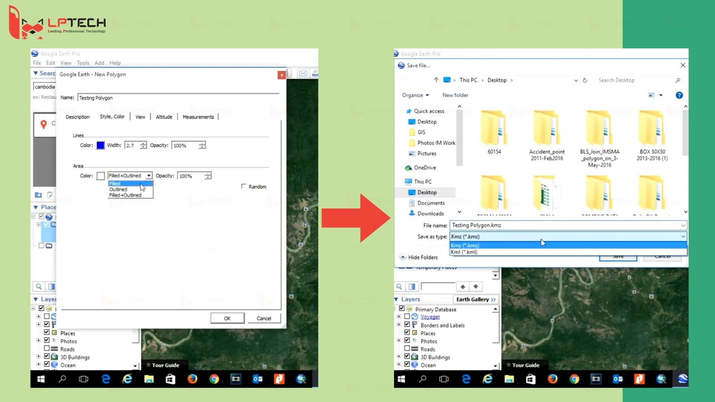Viewport: 715px width, 402px height.
Task: Select Kml (*.kml) file type option
Action: pos(568,252)
